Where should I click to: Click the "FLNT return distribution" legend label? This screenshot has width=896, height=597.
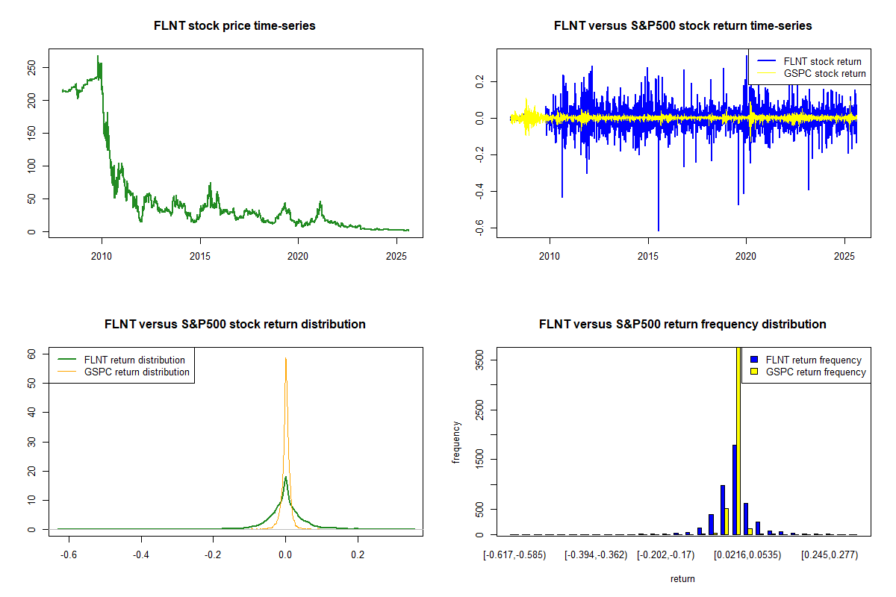(x=134, y=360)
